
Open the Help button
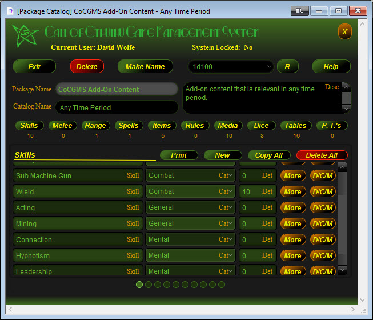click(331, 66)
